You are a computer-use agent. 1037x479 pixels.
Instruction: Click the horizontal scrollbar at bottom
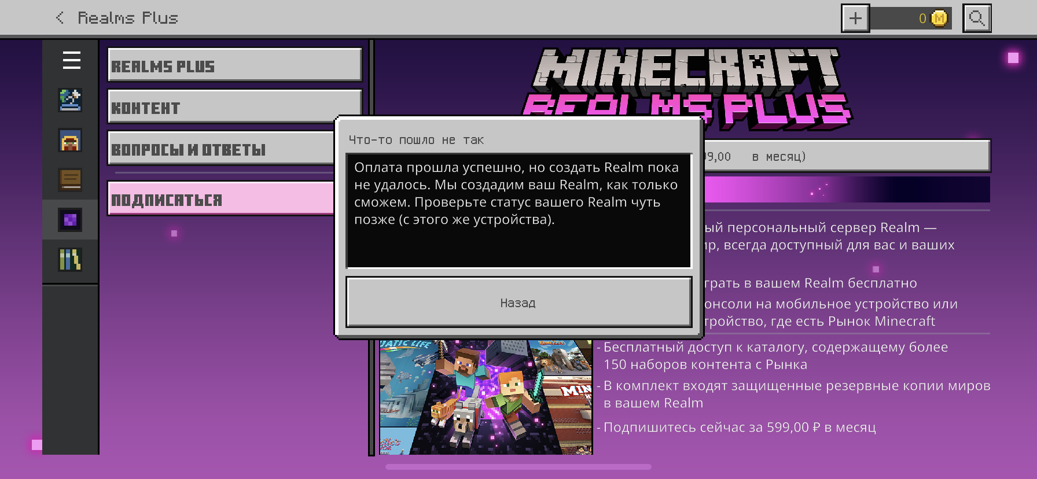tap(518, 467)
